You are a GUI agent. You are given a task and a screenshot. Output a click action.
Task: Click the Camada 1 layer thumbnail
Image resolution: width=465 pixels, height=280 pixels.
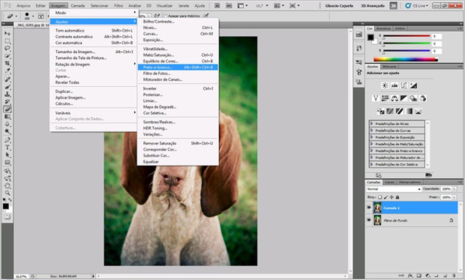[x=377, y=207]
